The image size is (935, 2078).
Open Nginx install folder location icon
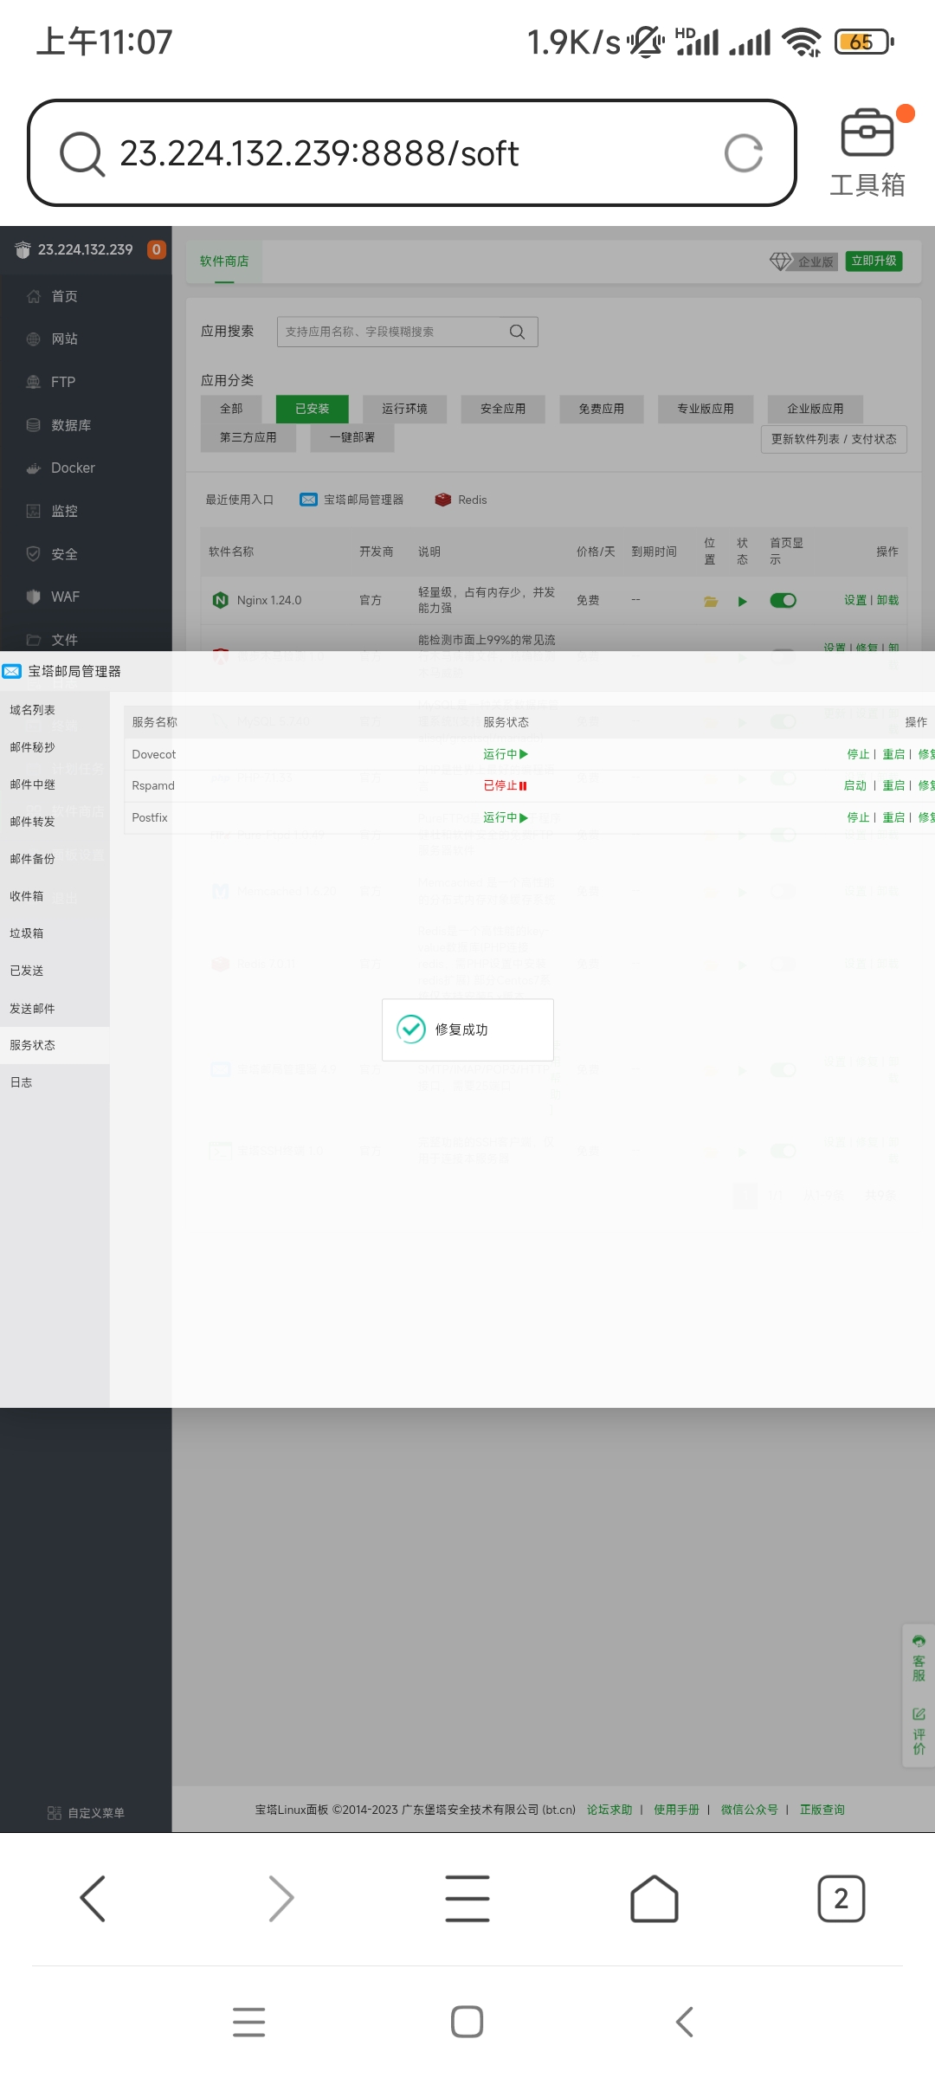711,601
